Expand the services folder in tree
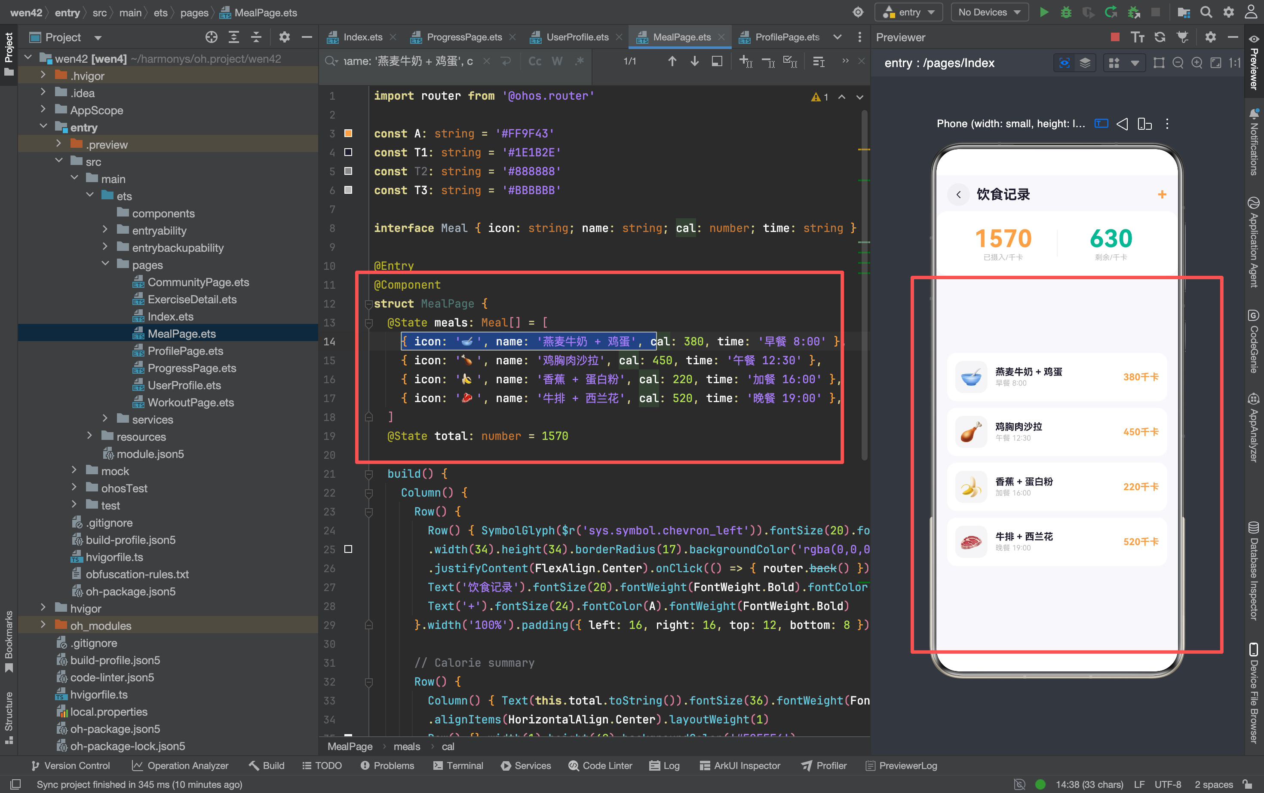 [x=105, y=419]
